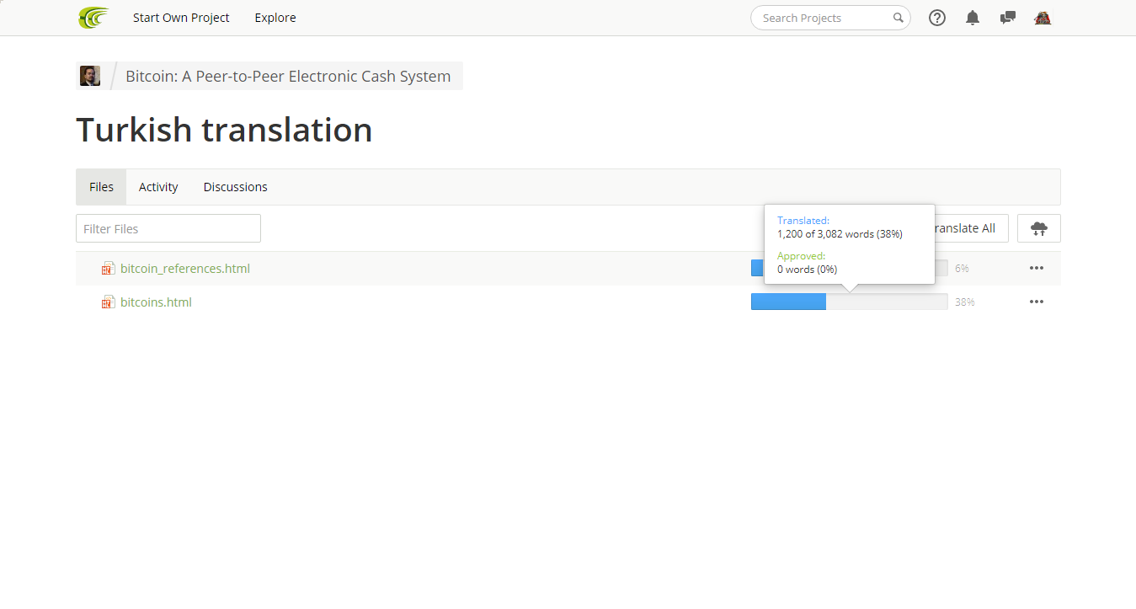This screenshot has height=609, width=1136.
Task: Click bitcoin_references.html file type icon
Action: pyautogui.click(x=108, y=269)
